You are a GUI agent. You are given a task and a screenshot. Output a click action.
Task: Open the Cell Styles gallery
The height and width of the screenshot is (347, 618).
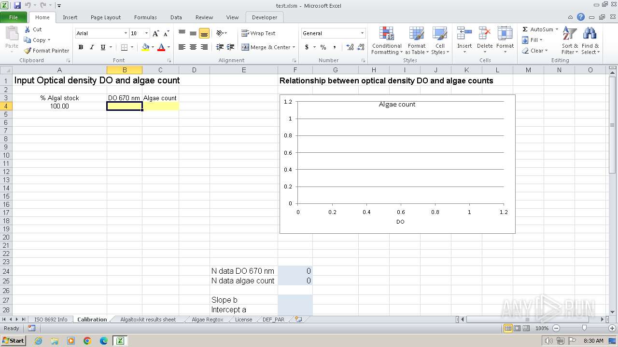tap(439, 40)
